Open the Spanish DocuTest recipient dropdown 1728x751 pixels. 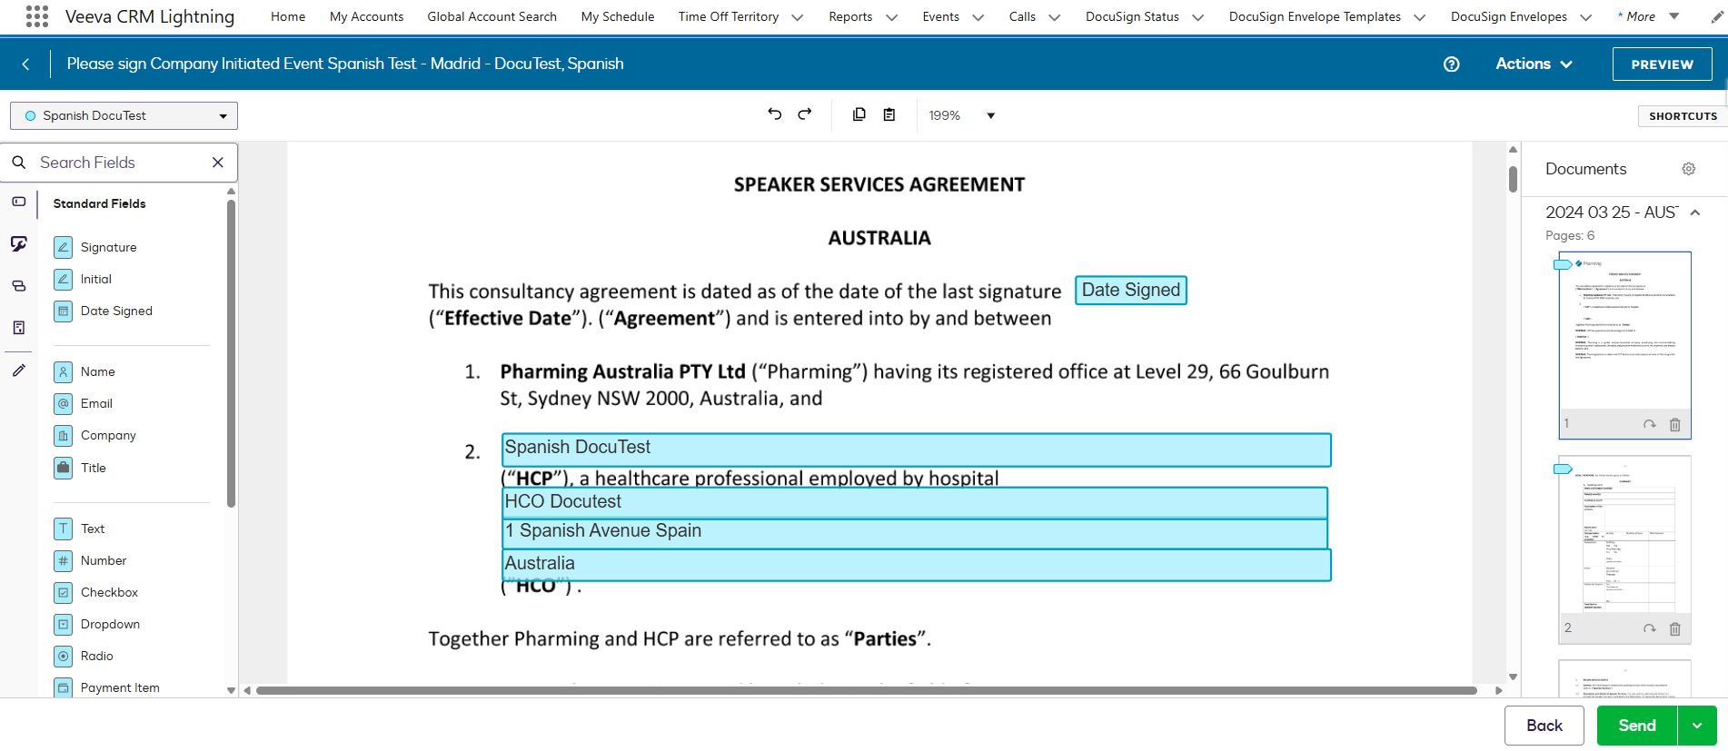point(124,115)
